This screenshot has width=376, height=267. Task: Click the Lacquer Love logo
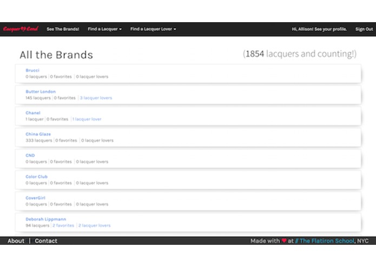tap(21, 29)
